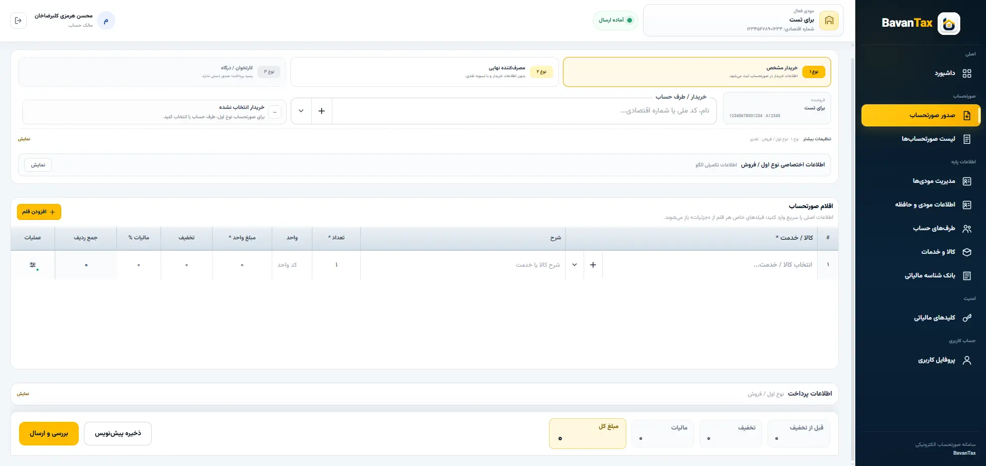
Task: Click the user avatar with letter م
Action: click(106, 21)
